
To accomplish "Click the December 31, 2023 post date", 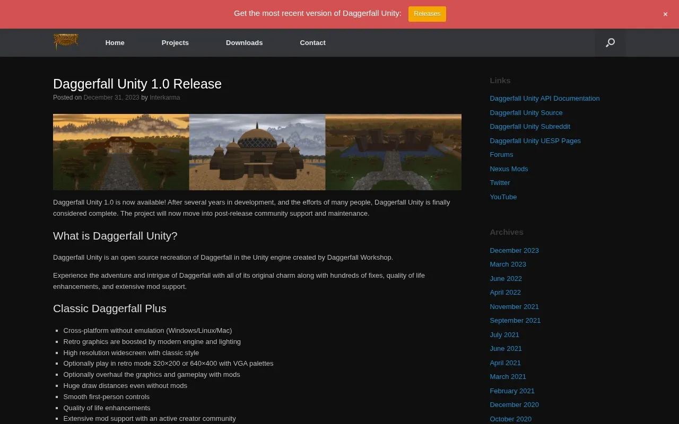I will point(111,98).
